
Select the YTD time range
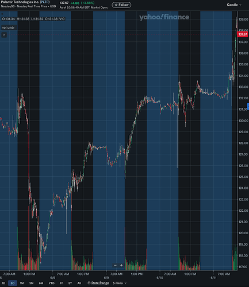point(51,283)
